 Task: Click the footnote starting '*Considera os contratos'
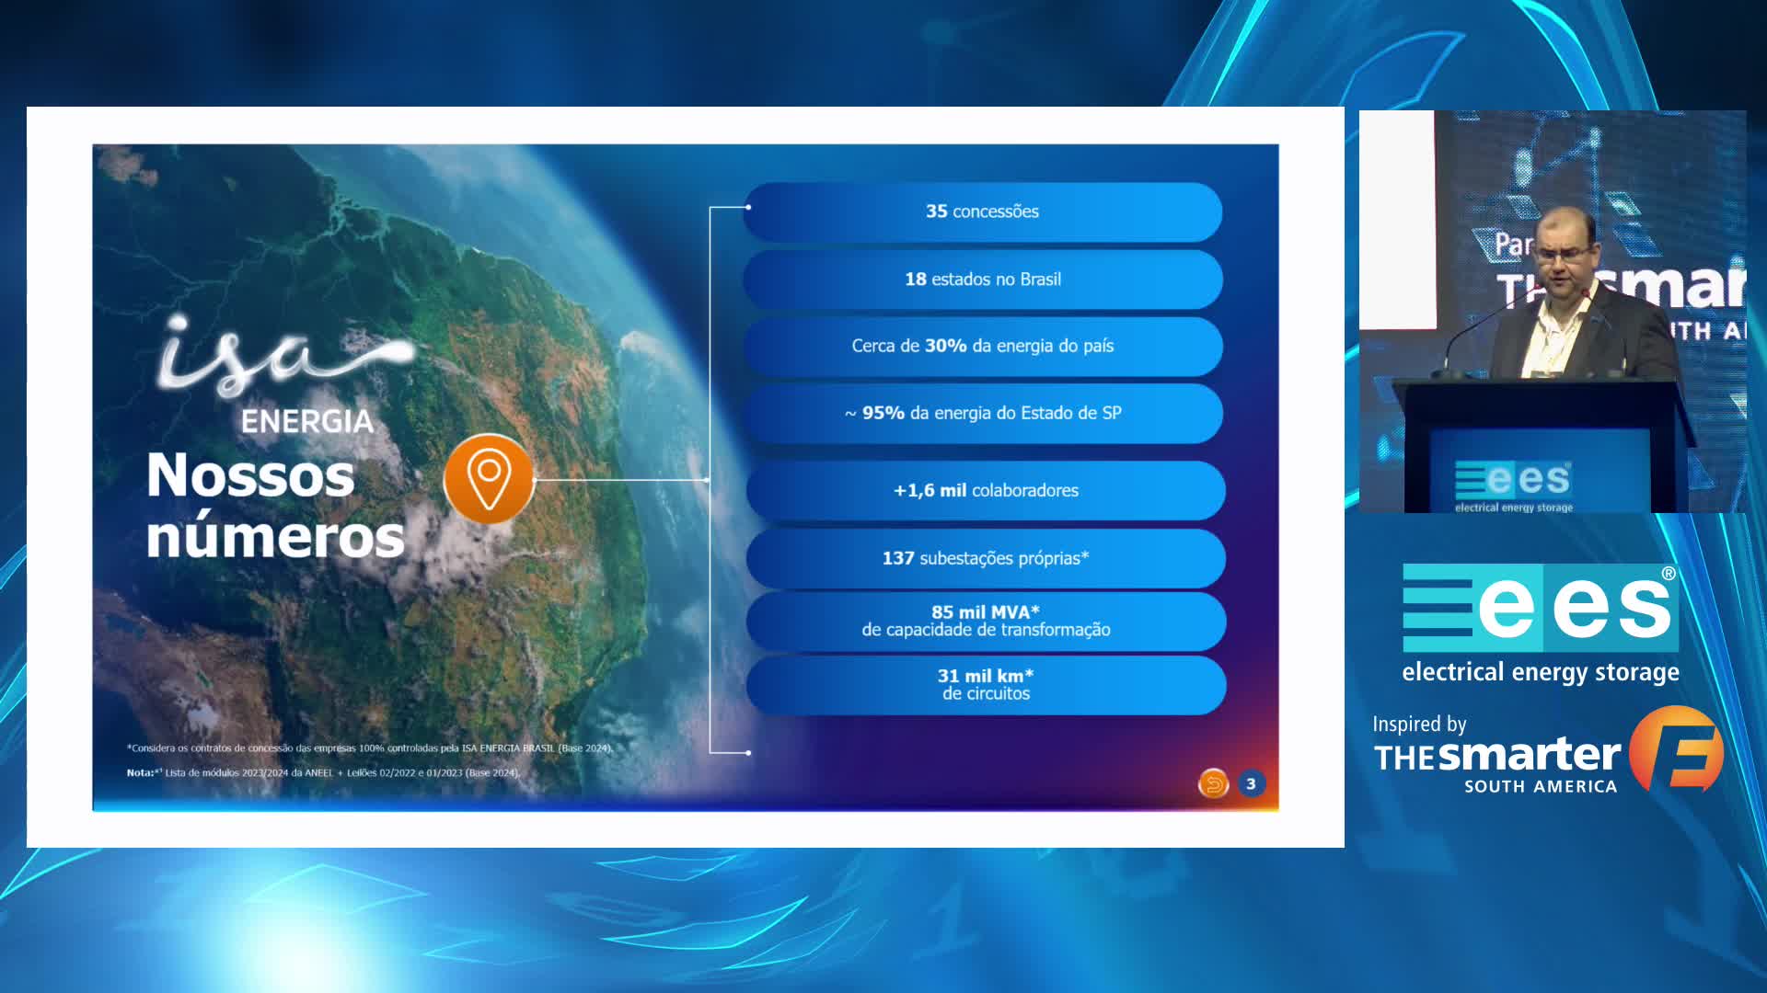[x=369, y=748]
